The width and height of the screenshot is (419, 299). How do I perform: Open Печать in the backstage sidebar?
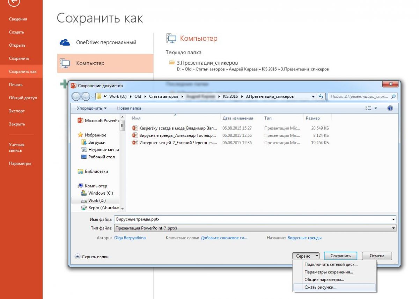coord(16,85)
